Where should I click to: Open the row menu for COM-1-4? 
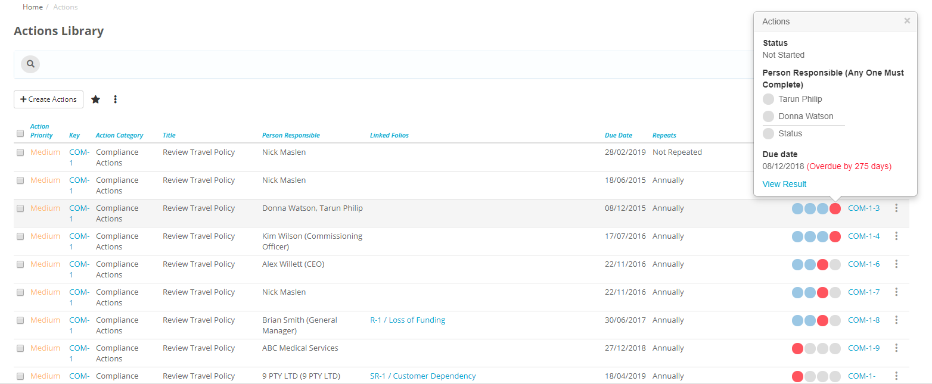click(896, 236)
